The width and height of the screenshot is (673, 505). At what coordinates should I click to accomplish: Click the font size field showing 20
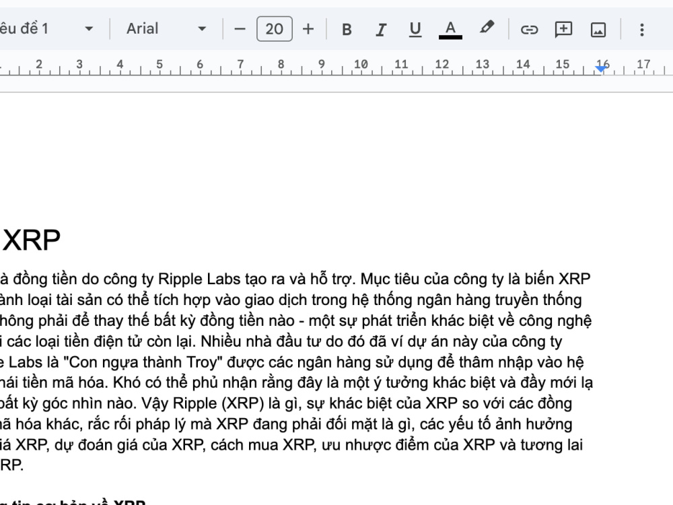[x=275, y=29]
